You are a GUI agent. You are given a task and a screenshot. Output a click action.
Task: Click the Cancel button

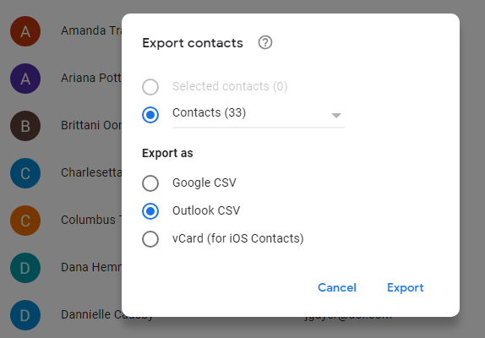point(337,287)
